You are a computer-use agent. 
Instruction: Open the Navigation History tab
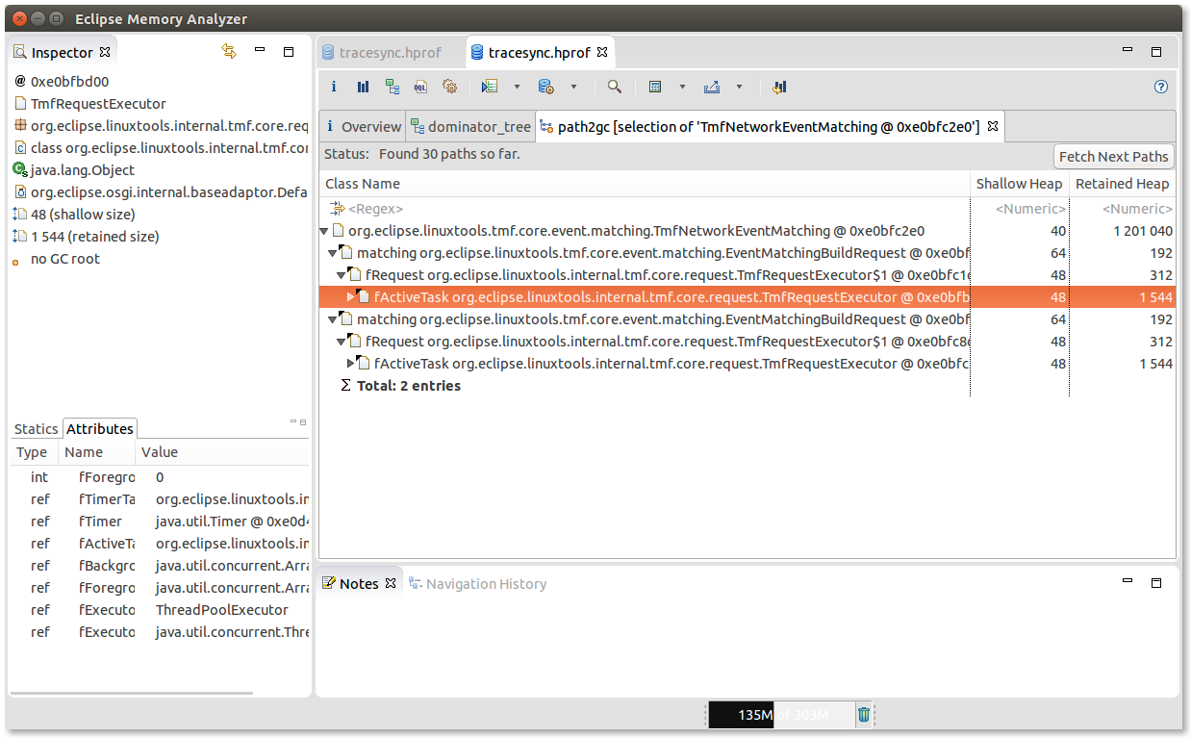pos(477,583)
